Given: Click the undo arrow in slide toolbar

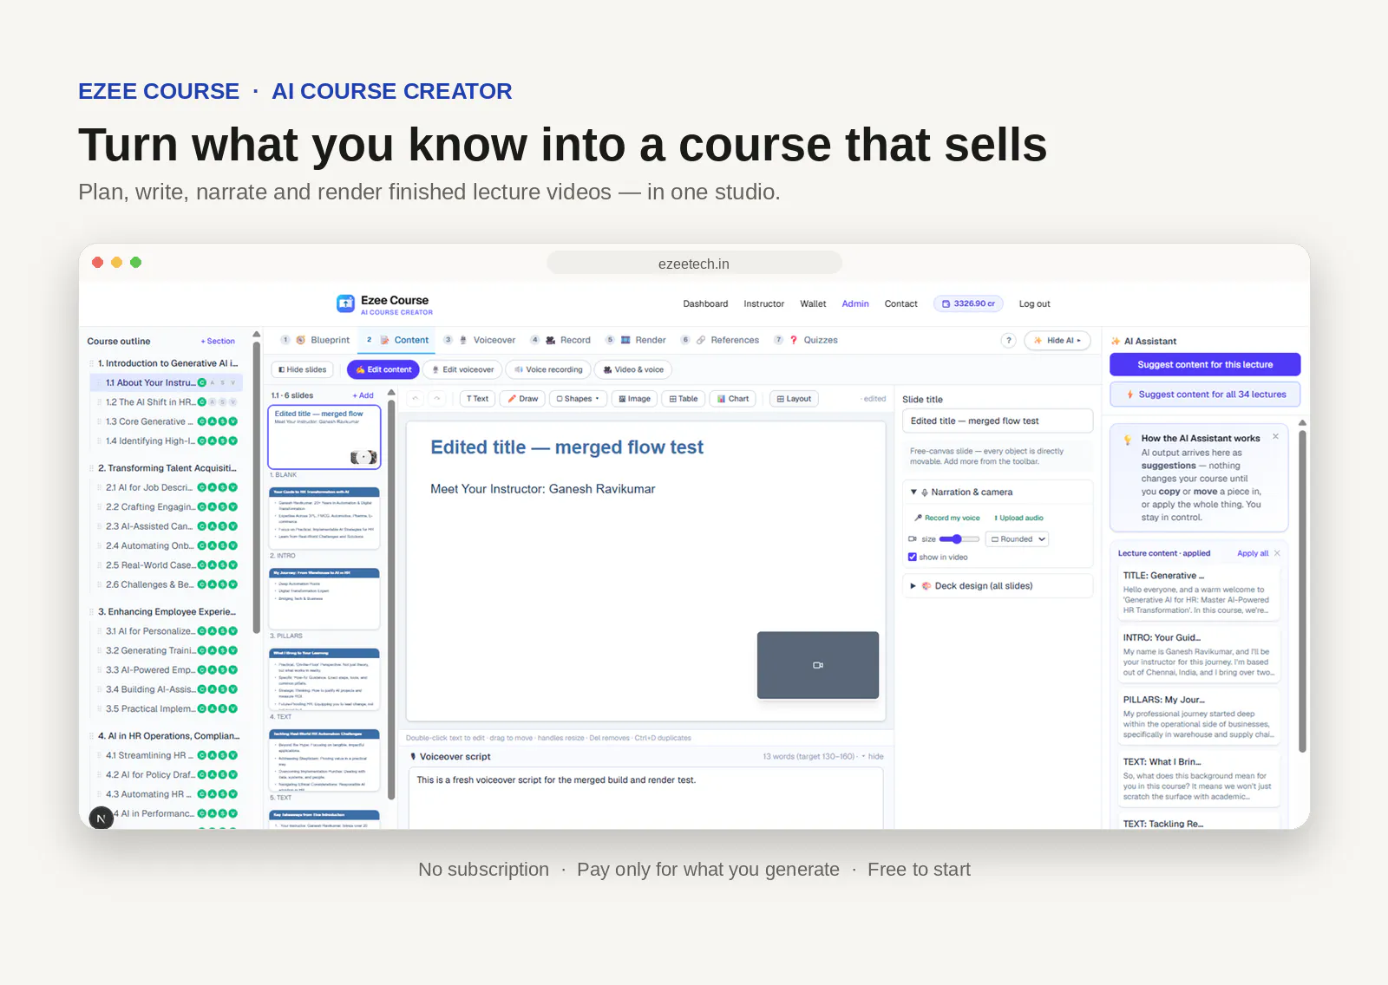Looking at the screenshot, I should [x=416, y=399].
